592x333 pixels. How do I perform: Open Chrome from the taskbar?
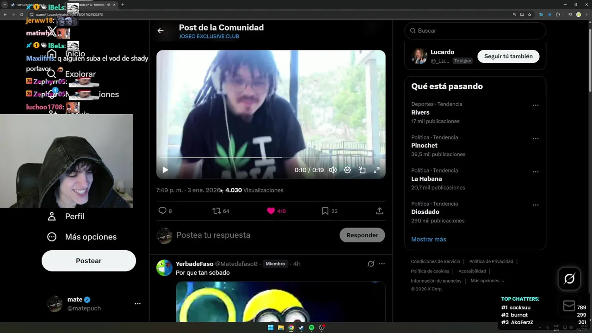(x=291, y=327)
